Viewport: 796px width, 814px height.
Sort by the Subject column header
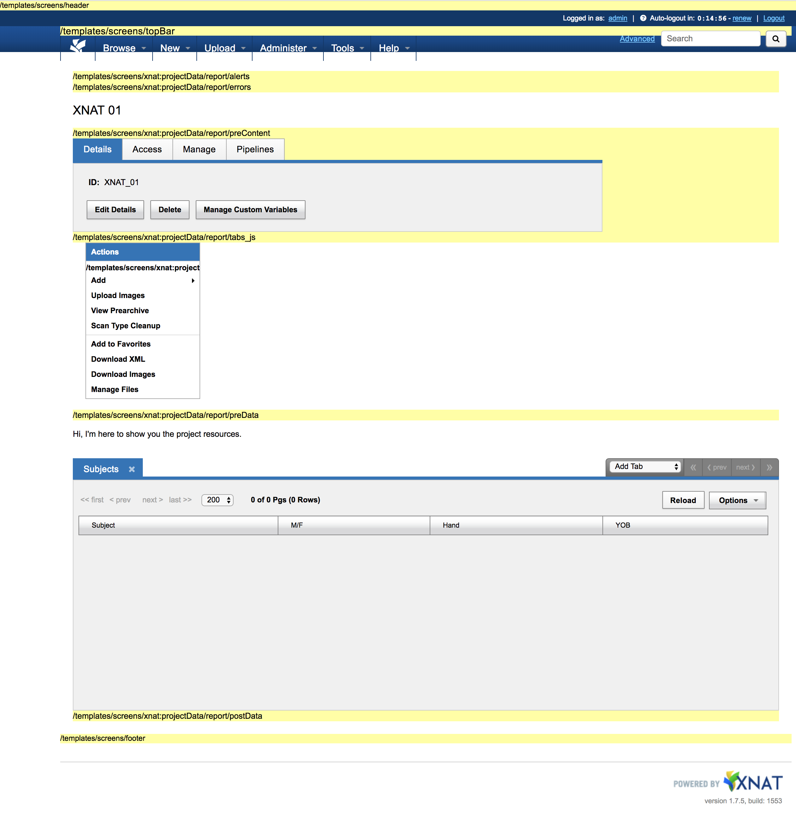click(103, 525)
